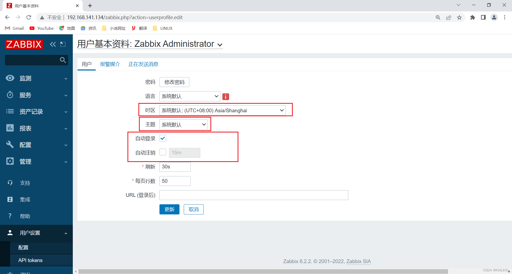Click the 修改密码 button
Viewport: 512px width, 274px height.
point(174,82)
